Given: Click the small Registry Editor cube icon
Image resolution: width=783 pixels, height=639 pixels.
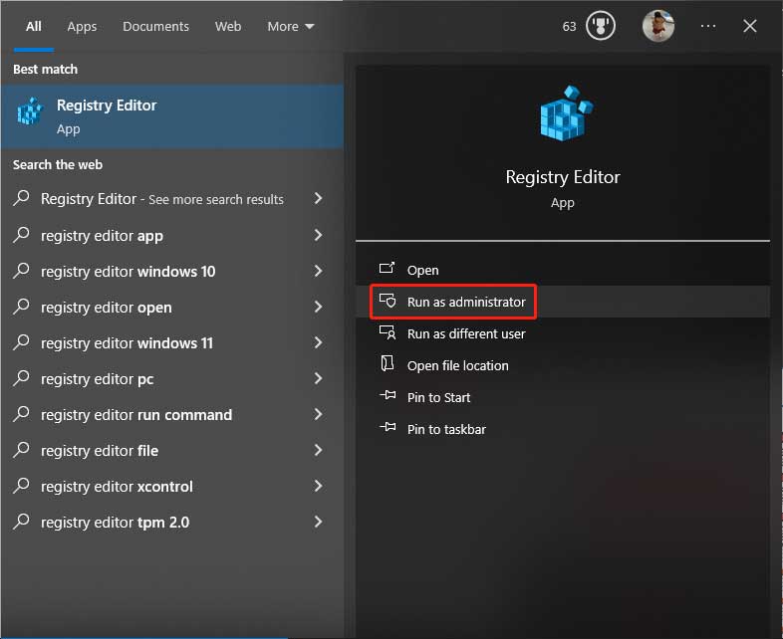Looking at the screenshot, I should (30, 111).
